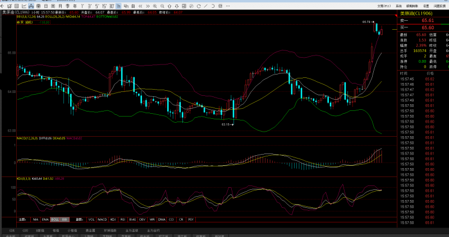The width and height of the screenshot is (449, 237).
Task: Click the zoom in magnifier icon
Action: [155, 6]
